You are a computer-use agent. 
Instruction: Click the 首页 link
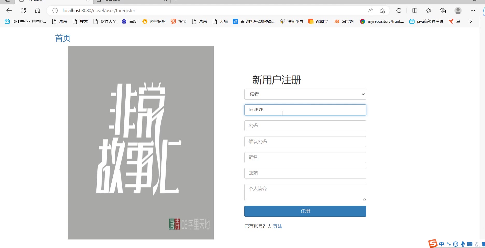pyautogui.click(x=63, y=38)
